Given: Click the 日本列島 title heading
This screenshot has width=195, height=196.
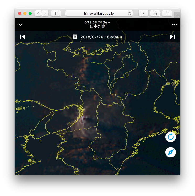Looking at the screenshot, I should coord(97,26).
